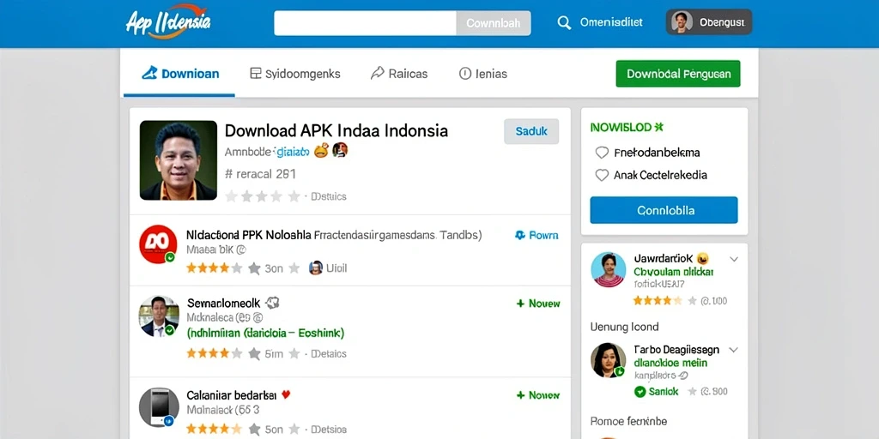Screen dimensions: 879x439
Task: Expand the Farbo Deagiiesegn entry chevron
Action: click(733, 350)
